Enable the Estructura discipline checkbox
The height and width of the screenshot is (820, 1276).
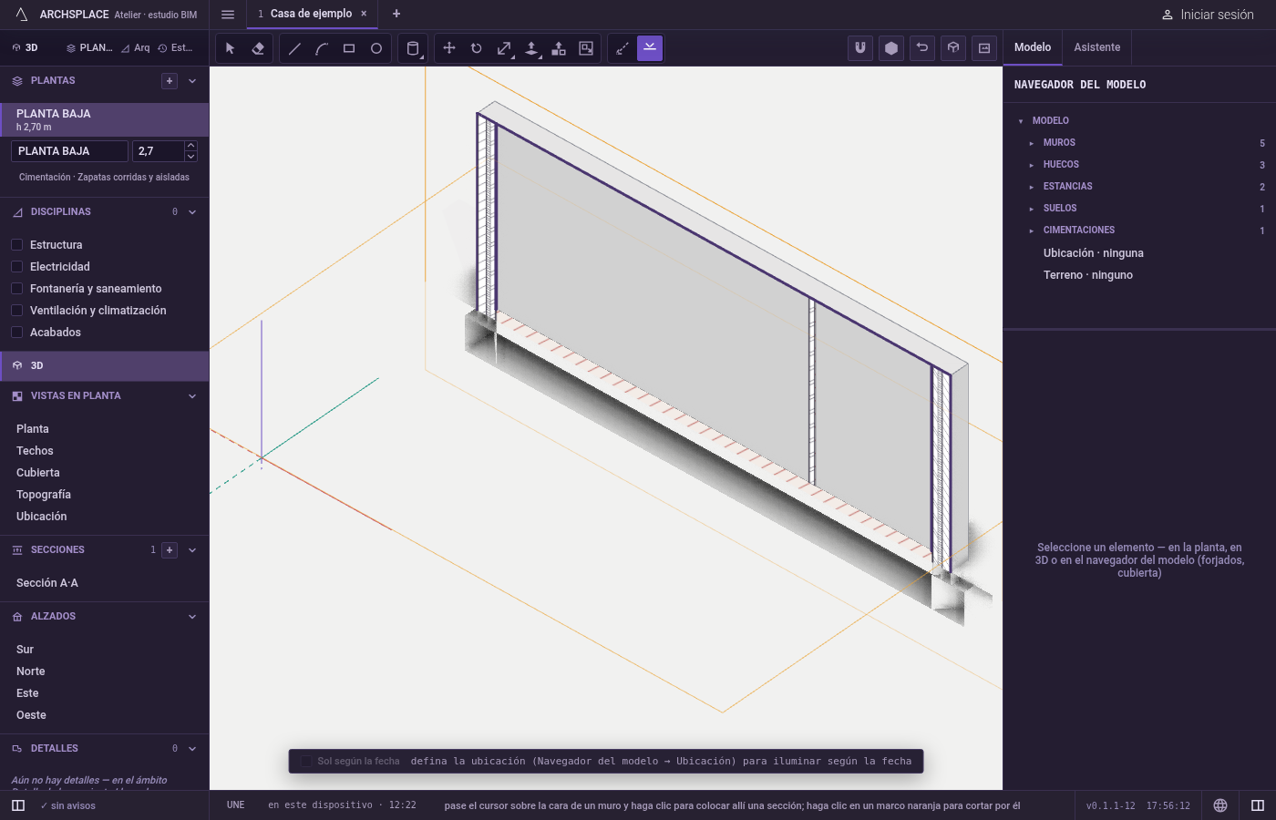tap(16, 245)
